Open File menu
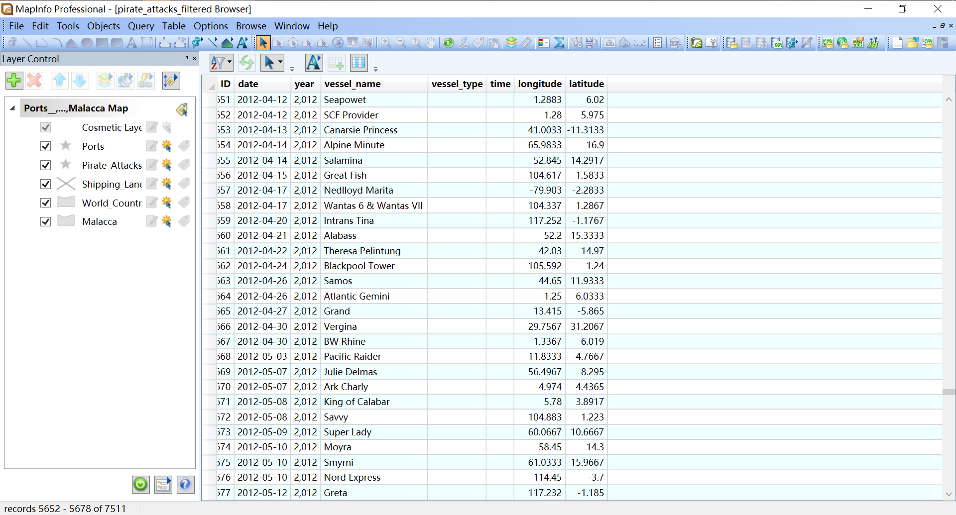 pyautogui.click(x=16, y=26)
